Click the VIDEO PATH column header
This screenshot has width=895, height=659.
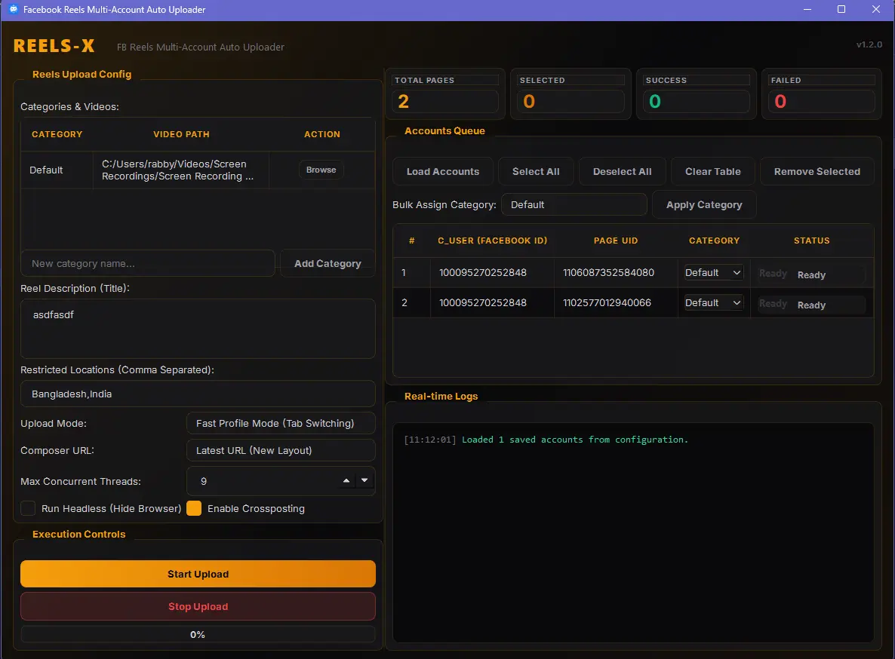[x=181, y=134]
